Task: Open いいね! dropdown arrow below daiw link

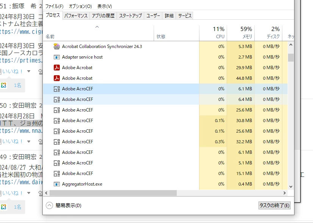Action: coord(29,193)
